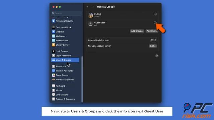Click info icon next to Guest User
The width and height of the screenshot is (214, 120).
[x=155, y=23]
